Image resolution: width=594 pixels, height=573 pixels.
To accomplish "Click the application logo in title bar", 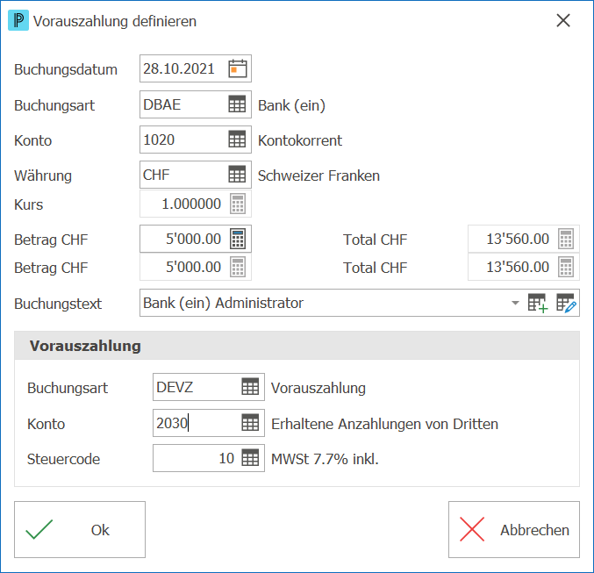I will 18,21.
